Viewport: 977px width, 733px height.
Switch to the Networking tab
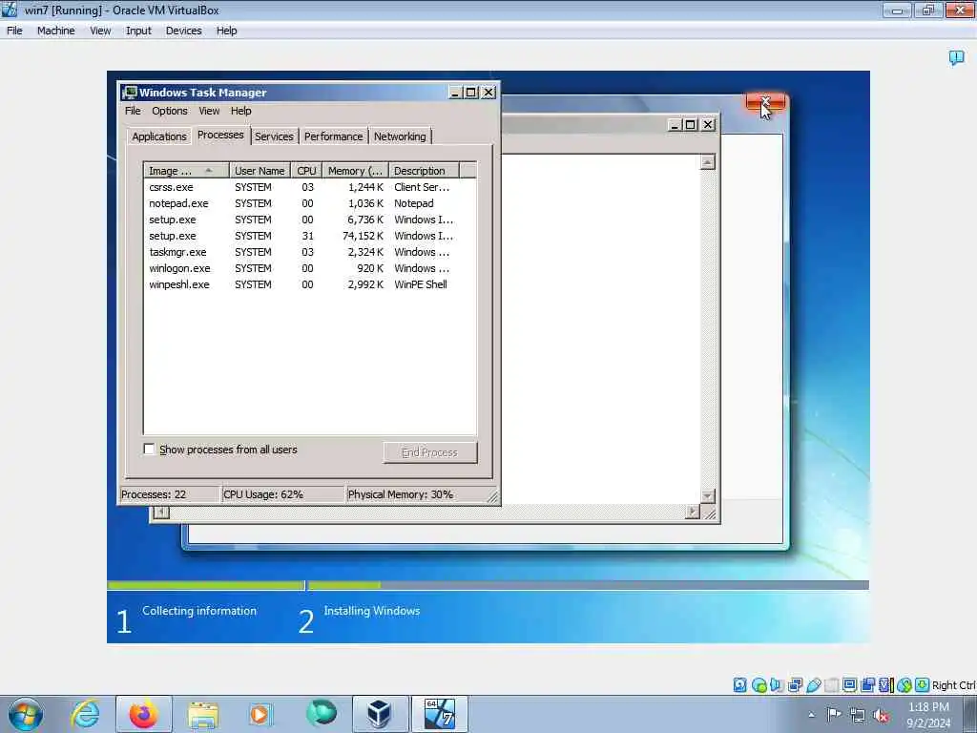(400, 136)
